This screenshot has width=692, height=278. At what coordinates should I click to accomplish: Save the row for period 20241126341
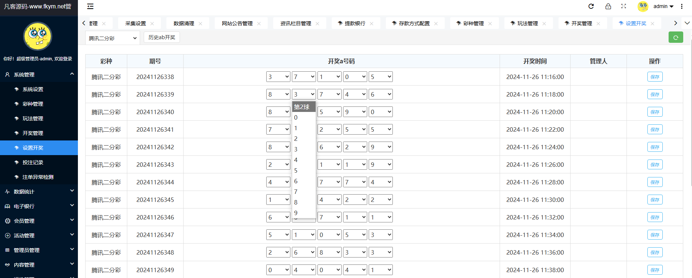(655, 129)
